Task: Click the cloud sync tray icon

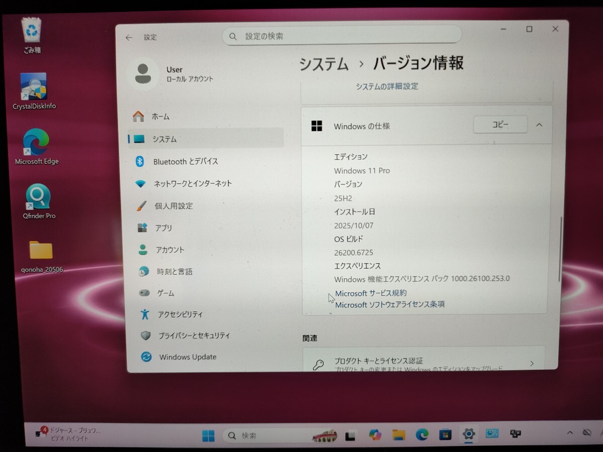Action: [x=586, y=432]
